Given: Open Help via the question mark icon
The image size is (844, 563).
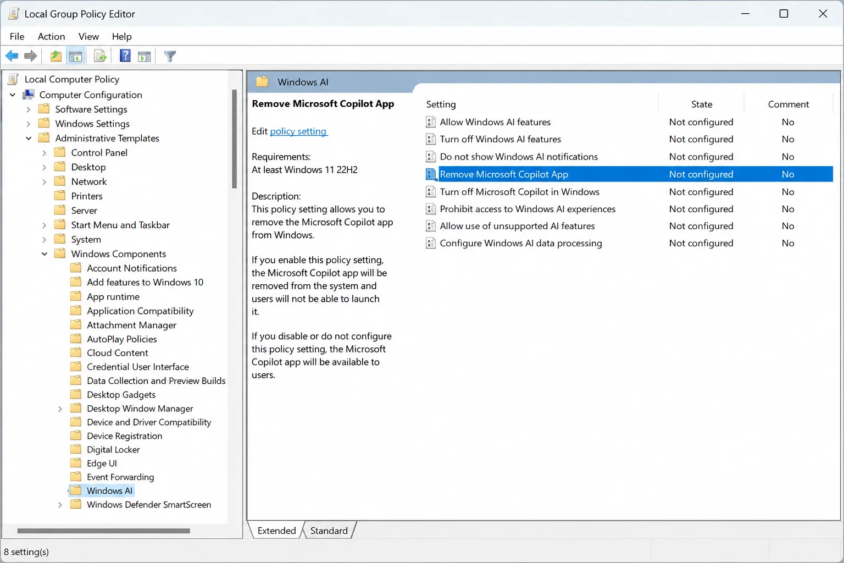Looking at the screenshot, I should tap(125, 56).
